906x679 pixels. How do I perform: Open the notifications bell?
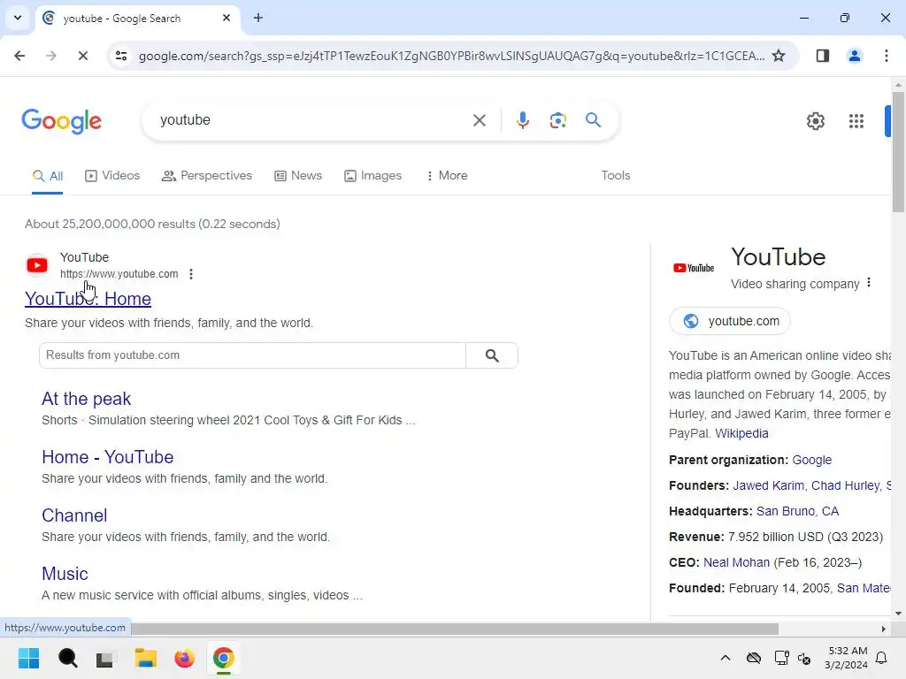coord(882,658)
